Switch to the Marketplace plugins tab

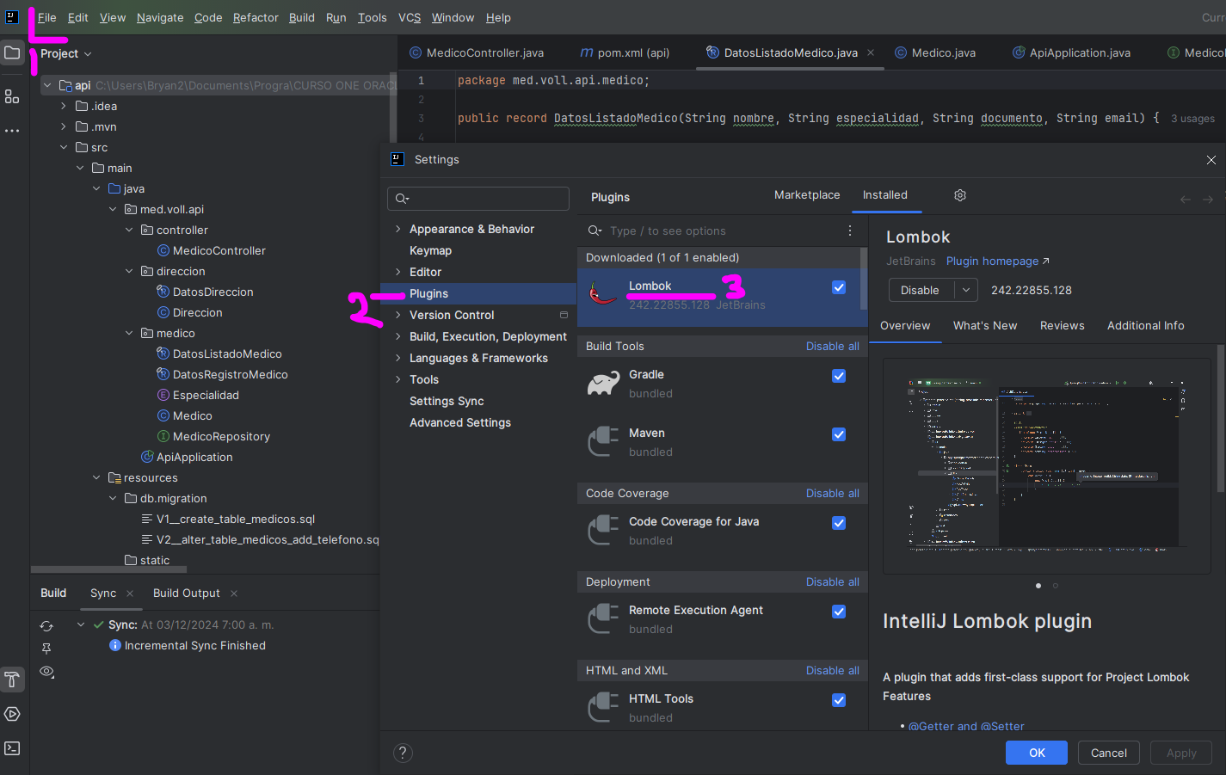point(807,195)
